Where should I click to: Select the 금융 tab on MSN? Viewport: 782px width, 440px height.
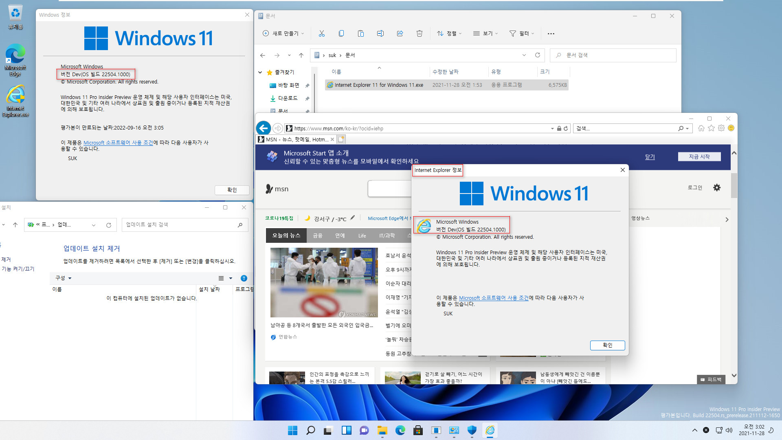tap(318, 235)
